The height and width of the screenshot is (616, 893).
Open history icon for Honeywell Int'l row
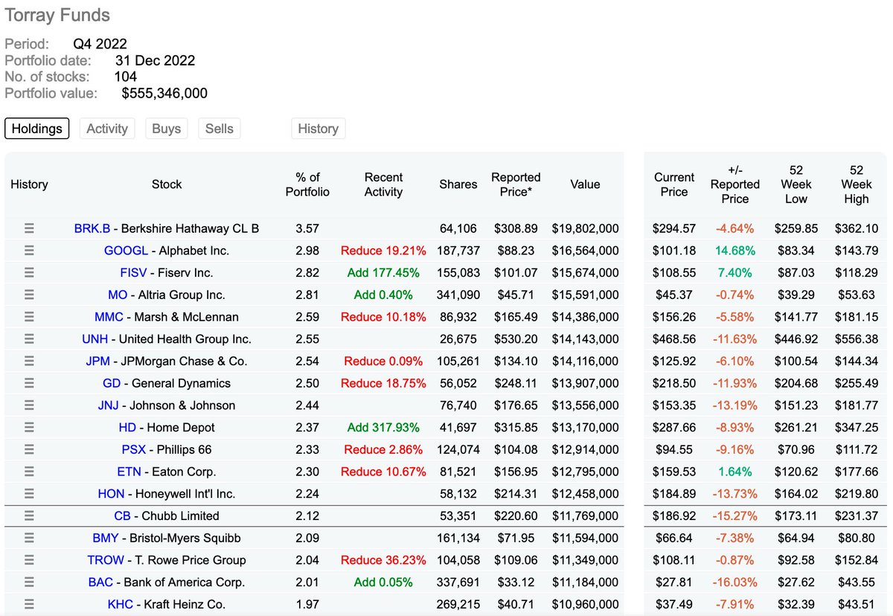pyautogui.click(x=29, y=493)
